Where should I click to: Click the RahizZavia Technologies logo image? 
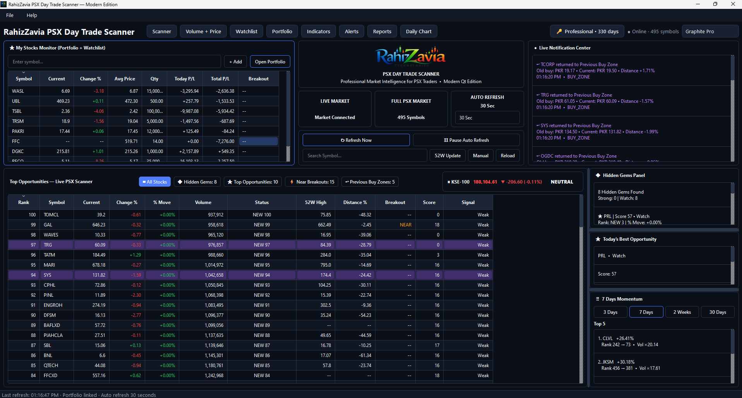[x=411, y=57]
